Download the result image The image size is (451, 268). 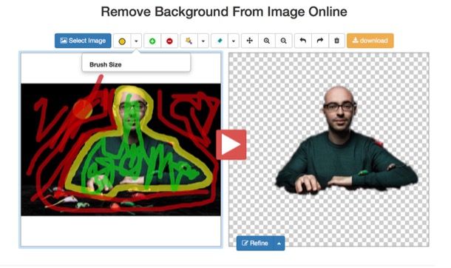click(370, 41)
